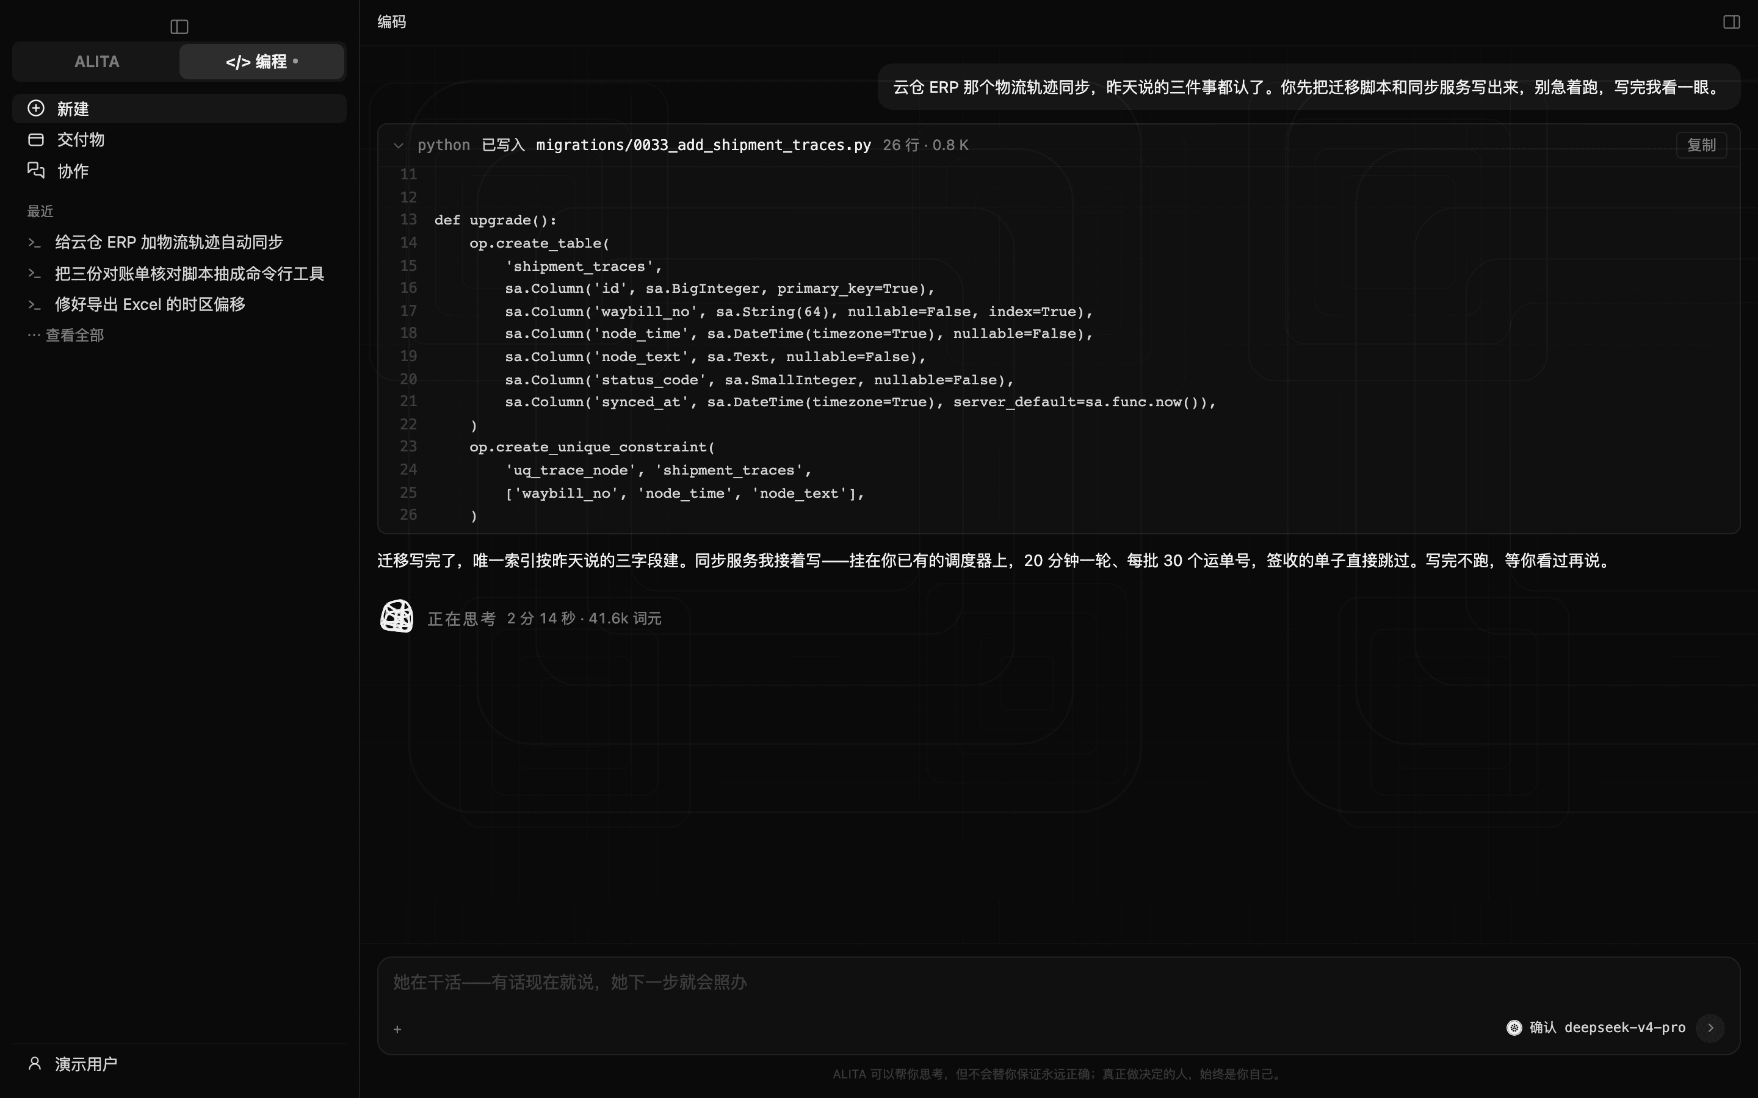Open conversation 给云仓 ERP 加物流轨迹自动同步
The height and width of the screenshot is (1098, 1758).
pos(169,243)
